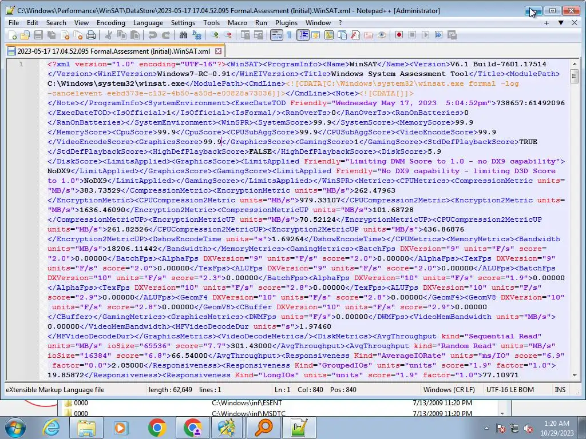
Task: Open the Language menu
Action: click(148, 23)
